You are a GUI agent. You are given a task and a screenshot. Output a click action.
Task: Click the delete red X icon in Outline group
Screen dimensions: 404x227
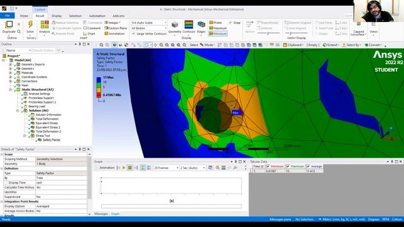19,24
